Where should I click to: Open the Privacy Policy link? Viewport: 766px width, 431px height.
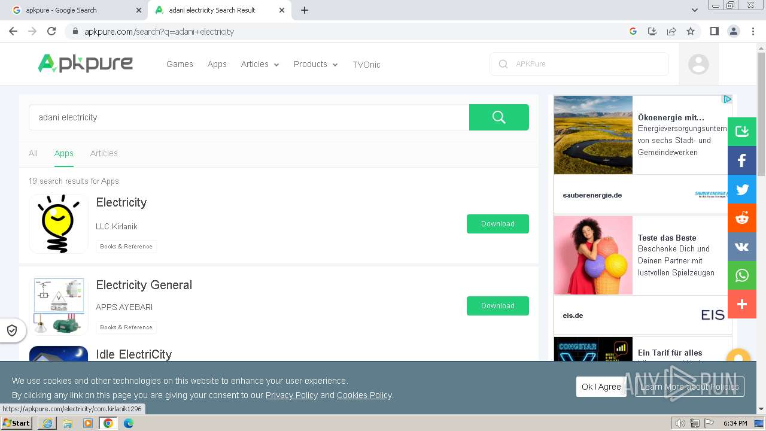pyautogui.click(x=291, y=395)
